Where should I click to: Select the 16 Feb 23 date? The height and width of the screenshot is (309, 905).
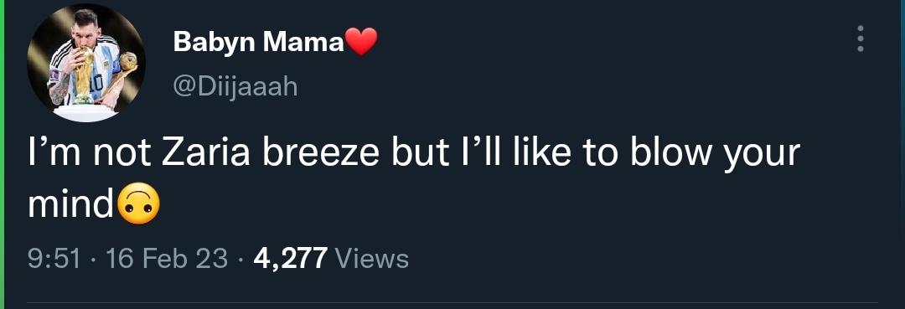point(167,259)
